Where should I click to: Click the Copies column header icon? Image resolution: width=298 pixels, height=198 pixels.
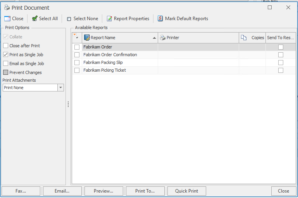pos(244,38)
